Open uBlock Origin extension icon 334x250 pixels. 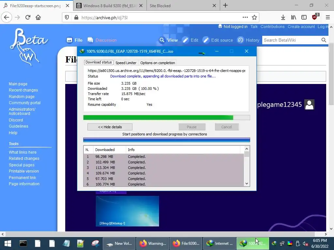pos(315,17)
